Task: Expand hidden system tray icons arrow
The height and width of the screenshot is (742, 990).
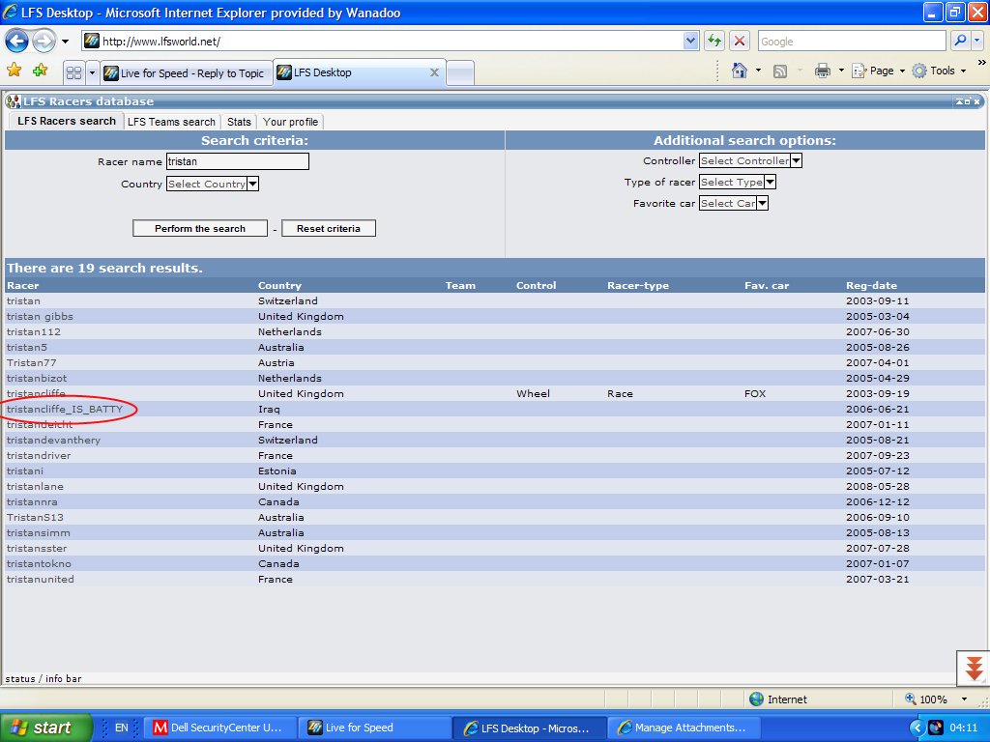Action: click(917, 728)
